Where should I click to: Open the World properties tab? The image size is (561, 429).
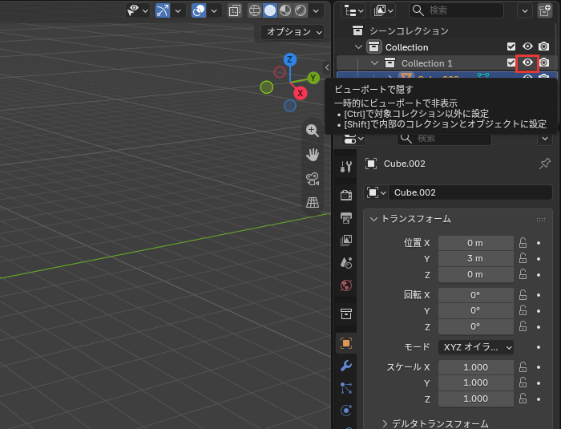346,285
